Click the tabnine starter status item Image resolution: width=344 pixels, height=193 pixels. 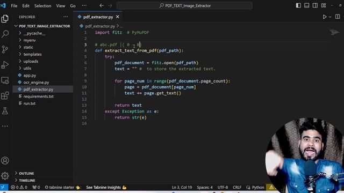(x=63, y=187)
